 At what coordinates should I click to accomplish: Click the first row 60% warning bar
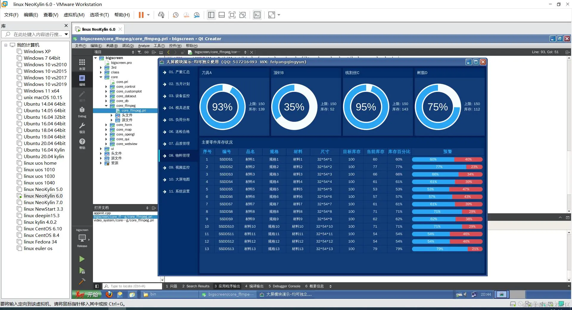coord(433,159)
